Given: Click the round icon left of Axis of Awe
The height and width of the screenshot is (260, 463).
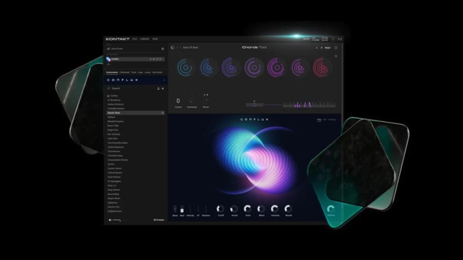Looking at the screenshot, I should tap(172, 47).
